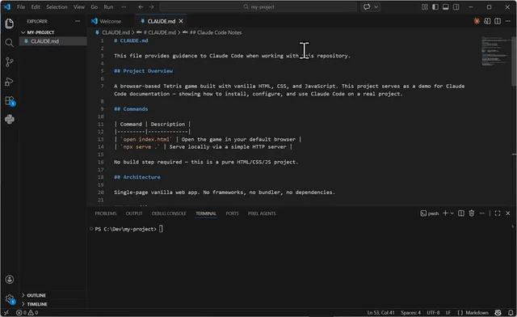Click the Claude Code spark icon

[x=477, y=21]
